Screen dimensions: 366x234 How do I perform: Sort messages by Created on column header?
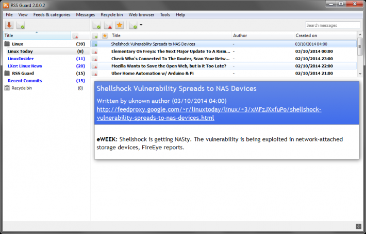(x=325, y=35)
